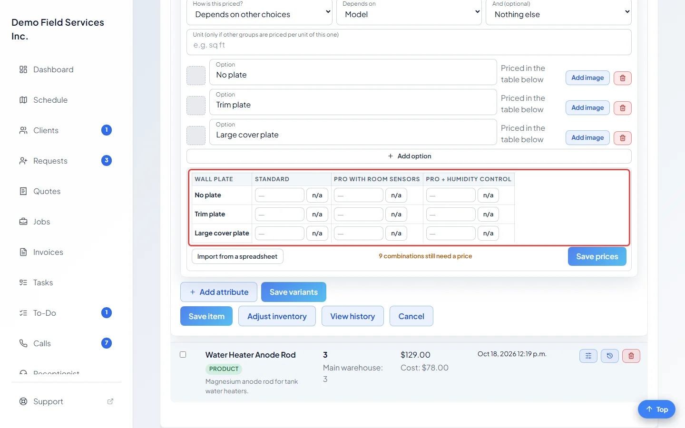685x428 pixels.
Task: Delete Water Heater Anode Rod item
Action: (631, 356)
